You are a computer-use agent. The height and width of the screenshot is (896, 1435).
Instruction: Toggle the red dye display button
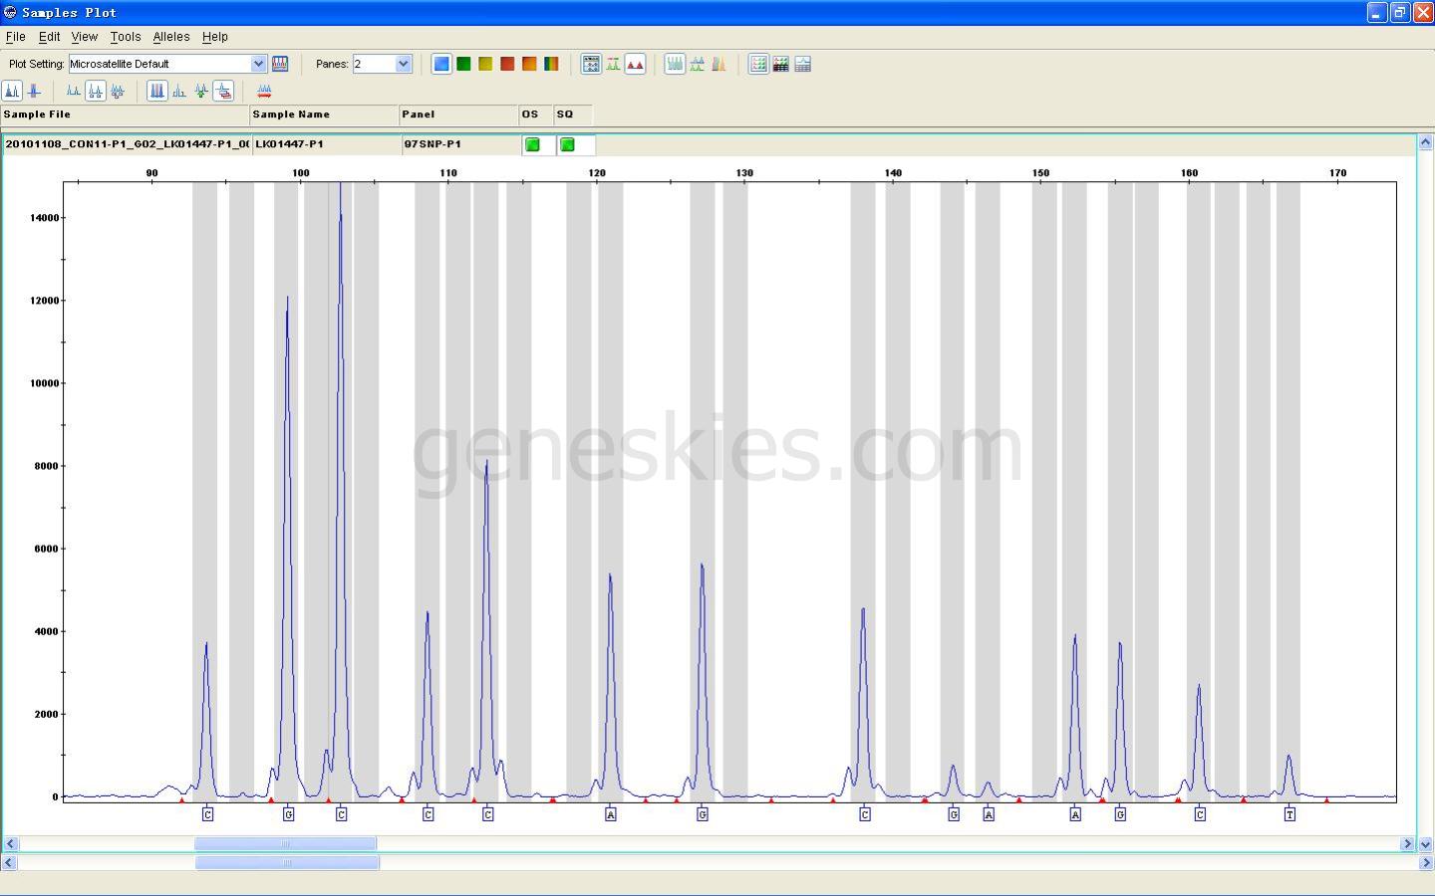(507, 64)
